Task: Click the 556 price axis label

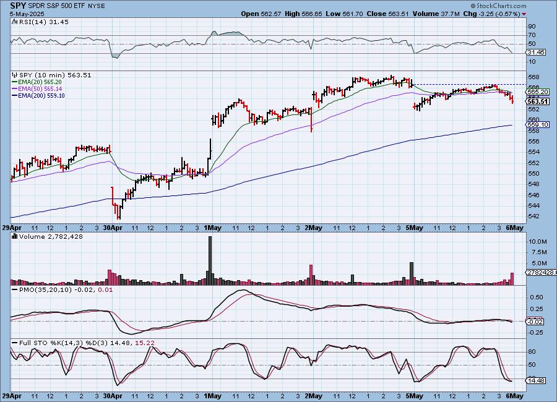Action: click(534, 142)
